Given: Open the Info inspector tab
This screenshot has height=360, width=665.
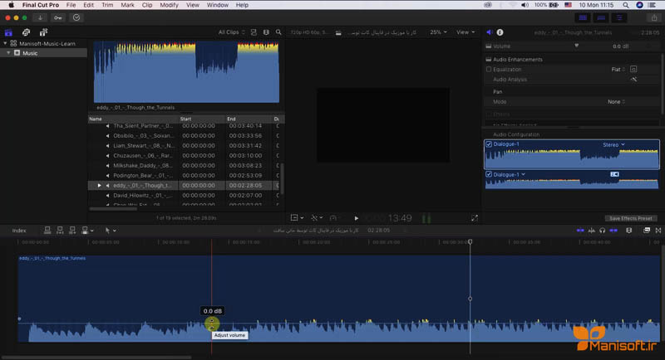Looking at the screenshot, I should tap(500, 32).
